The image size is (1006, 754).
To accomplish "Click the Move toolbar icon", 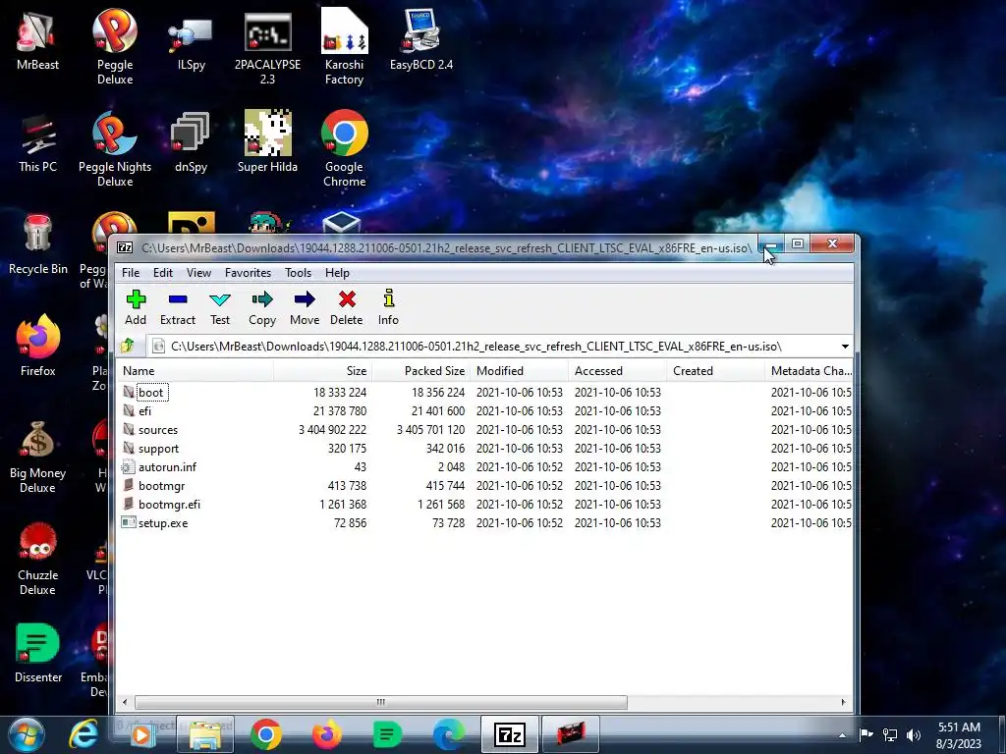I will click(x=305, y=307).
